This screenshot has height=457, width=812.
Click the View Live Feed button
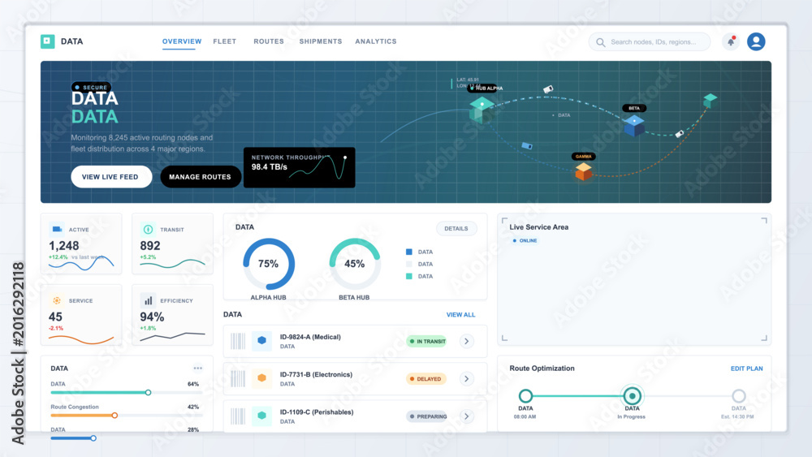pyautogui.click(x=111, y=176)
